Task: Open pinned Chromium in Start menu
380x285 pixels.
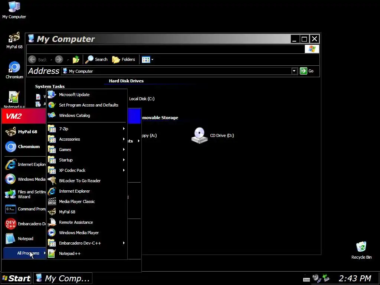Action: [24, 147]
